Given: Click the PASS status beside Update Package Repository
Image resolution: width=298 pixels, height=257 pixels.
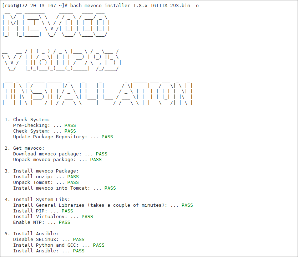Looking at the screenshot, I should click(x=107, y=137).
